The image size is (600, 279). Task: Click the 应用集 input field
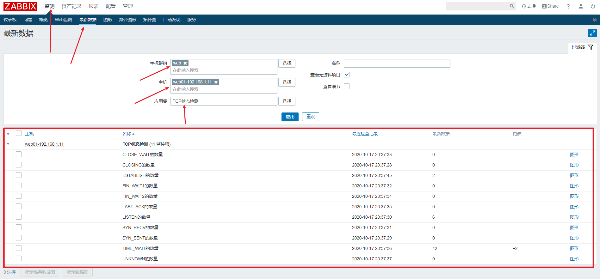pyautogui.click(x=224, y=101)
